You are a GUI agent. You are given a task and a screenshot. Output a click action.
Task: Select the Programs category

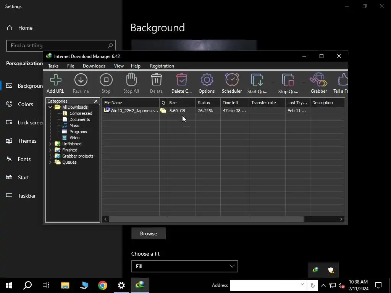pyautogui.click(x=78, y=132)
